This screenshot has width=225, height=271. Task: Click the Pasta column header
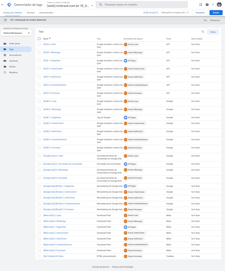(x=169, y=39)
